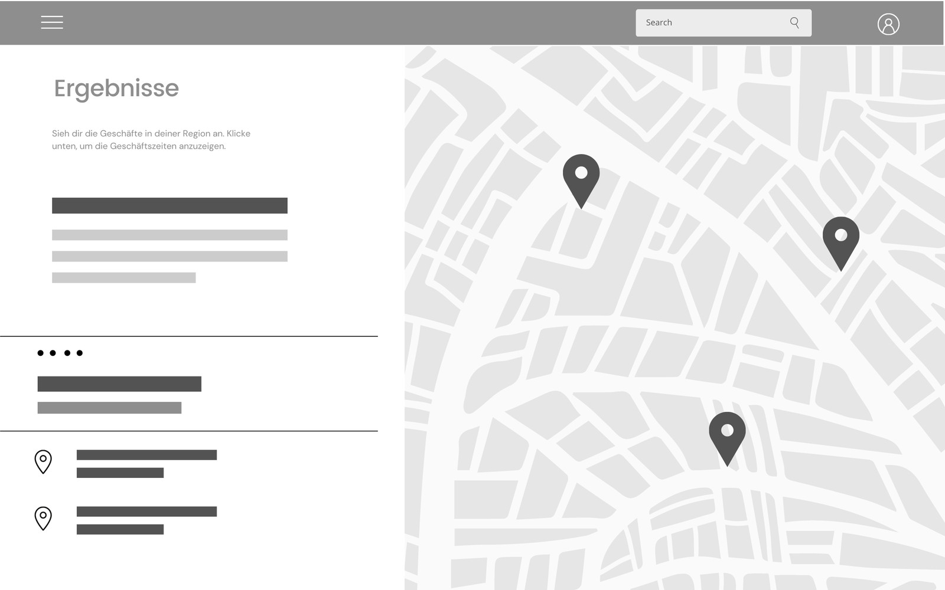Click the third pagination dot
This screenshot has height=590, width=945.
pyautogui.click(x=66, y=353)
